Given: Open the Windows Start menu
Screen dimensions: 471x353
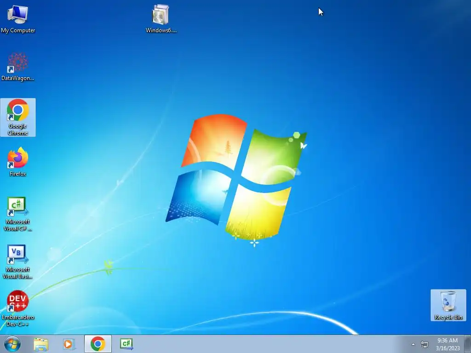Looking at the screenshot, I should [x=12, y=344].
